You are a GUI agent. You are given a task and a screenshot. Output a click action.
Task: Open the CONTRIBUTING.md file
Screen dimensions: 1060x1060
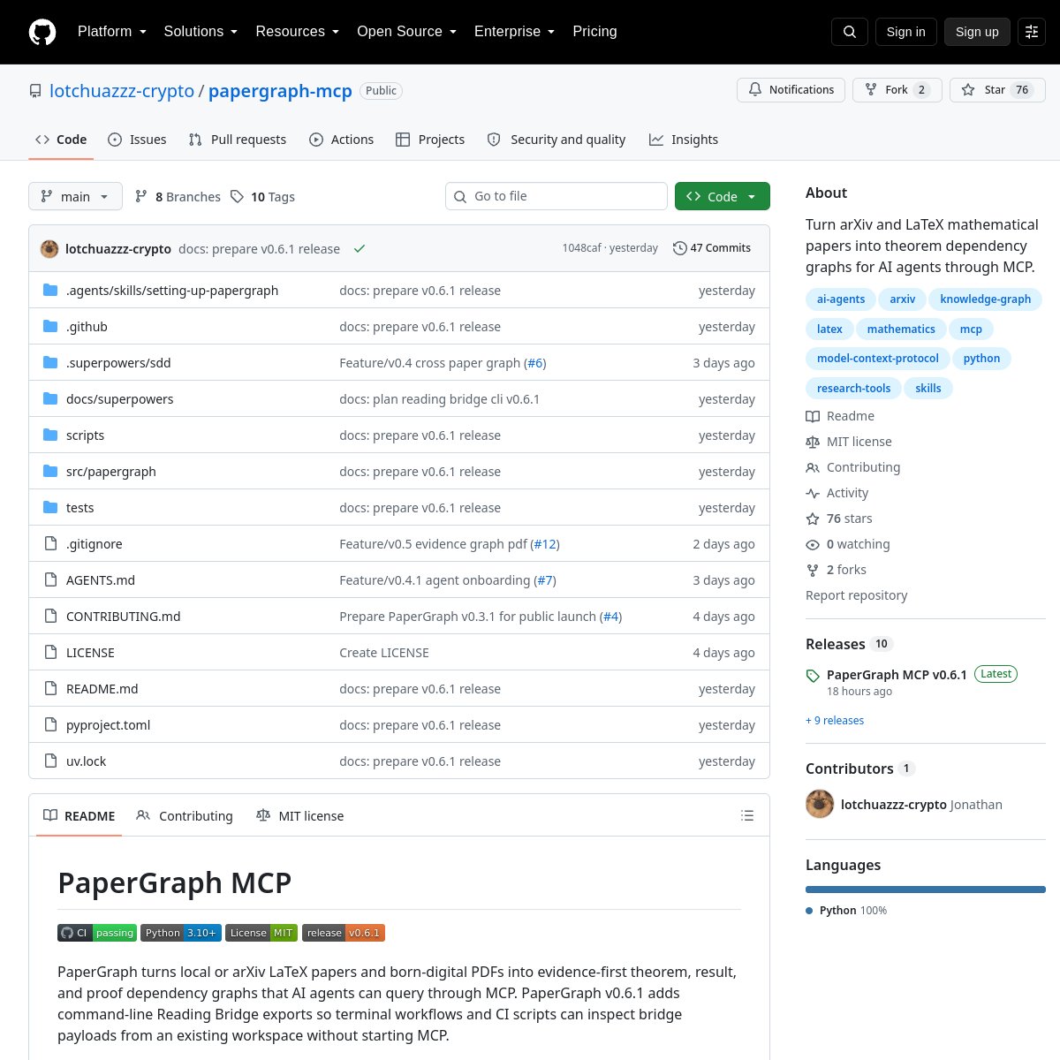(124, 617)
